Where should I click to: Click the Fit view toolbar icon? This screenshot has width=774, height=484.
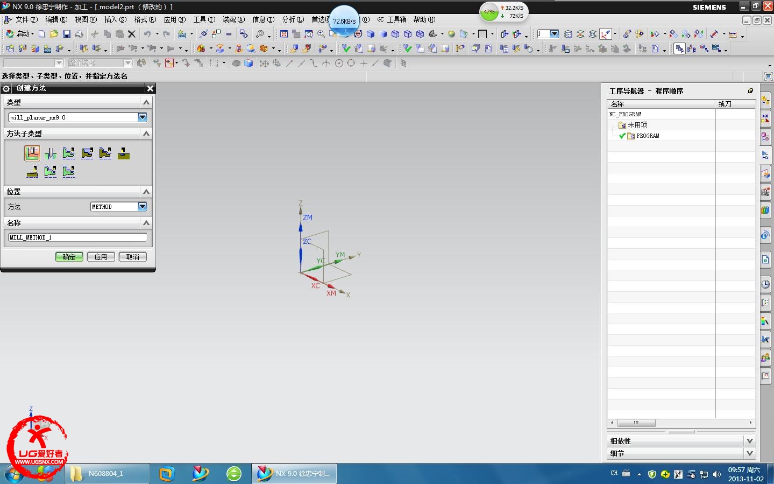pos(284,34)
